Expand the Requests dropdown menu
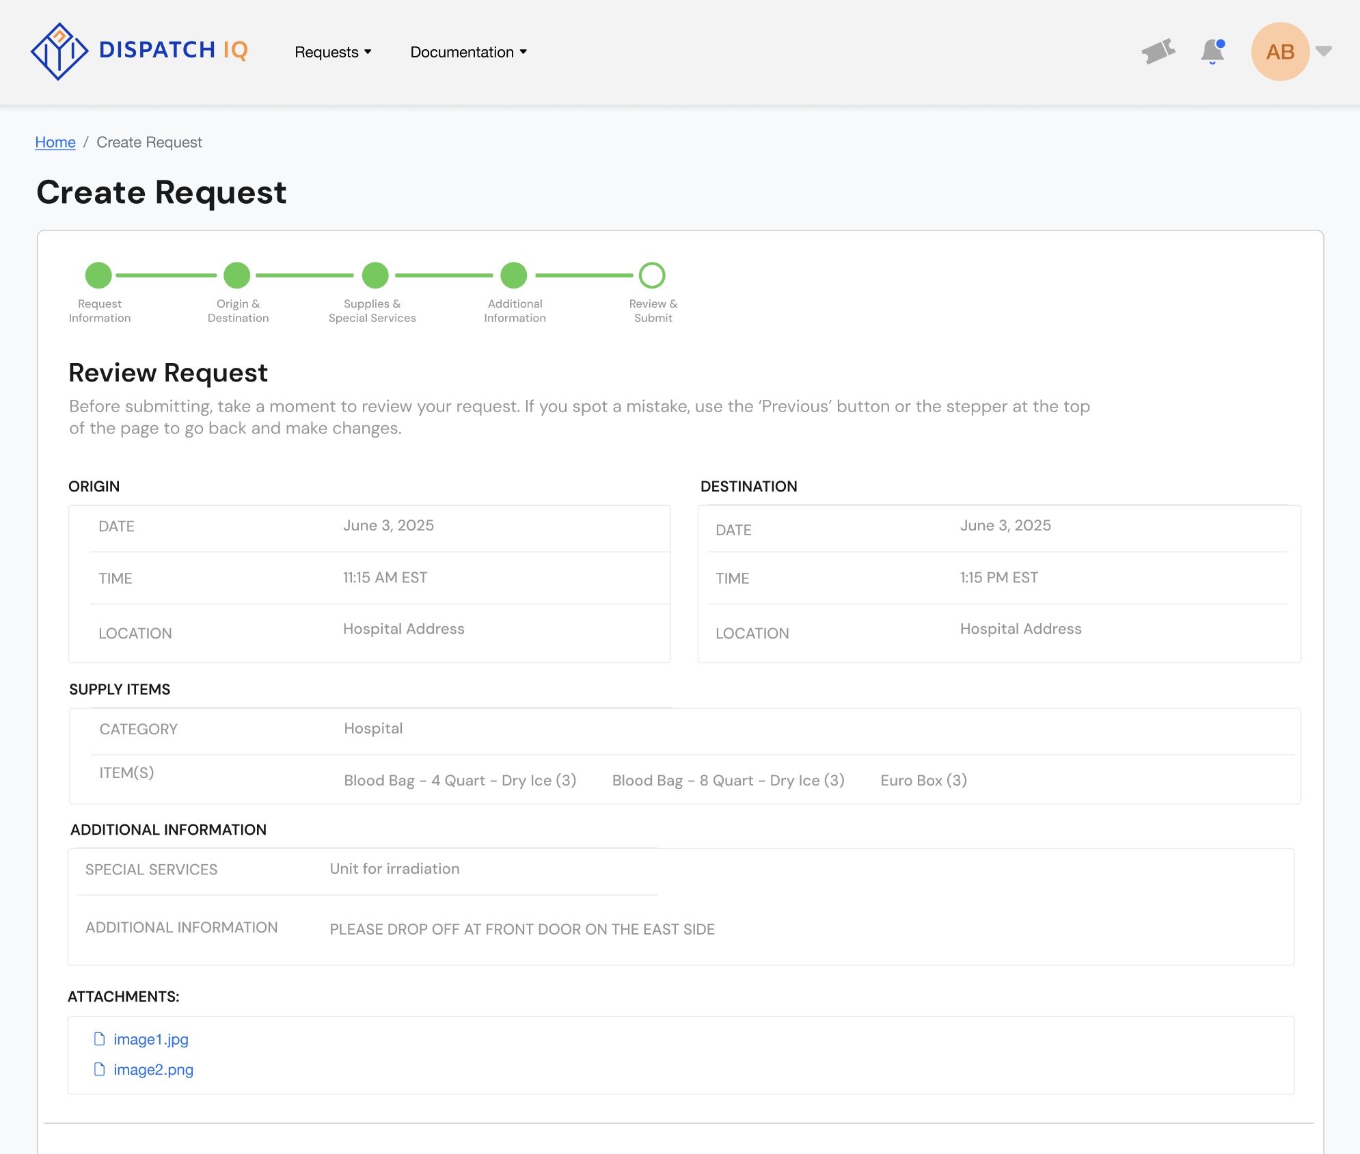Image resolution: width=1360 pixels, height=1154 pixels. (333, 52)
